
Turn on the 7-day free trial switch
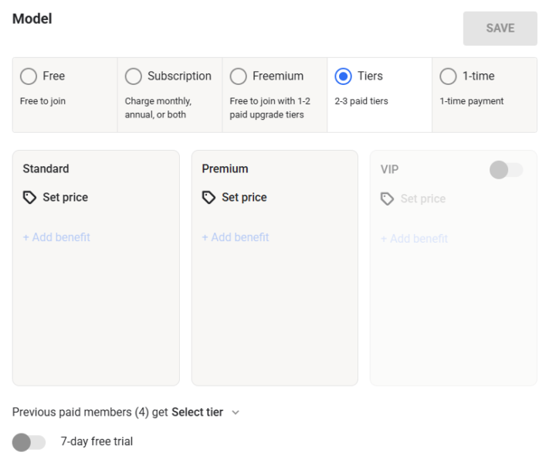pos(29,442)
